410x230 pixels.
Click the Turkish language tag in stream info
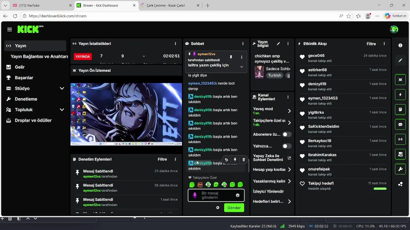point(275,75)
